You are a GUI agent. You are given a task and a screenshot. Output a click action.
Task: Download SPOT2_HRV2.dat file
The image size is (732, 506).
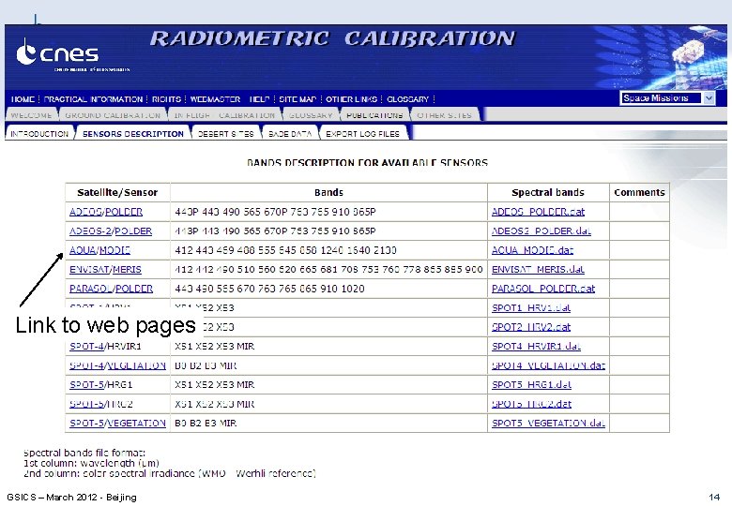click(531, 327)
